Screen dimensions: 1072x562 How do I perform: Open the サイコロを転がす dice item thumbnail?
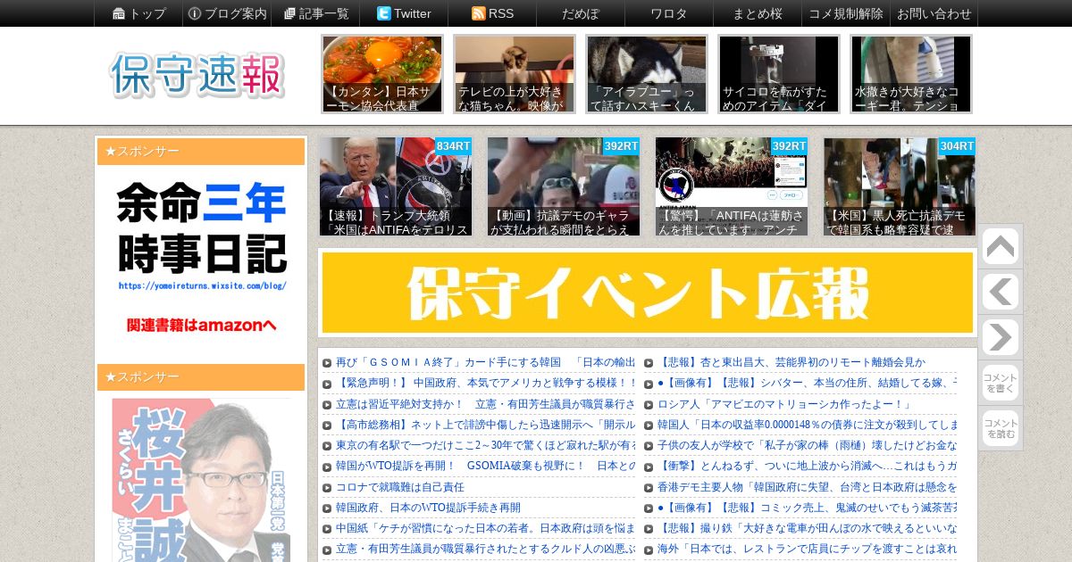tap(779, 74)
